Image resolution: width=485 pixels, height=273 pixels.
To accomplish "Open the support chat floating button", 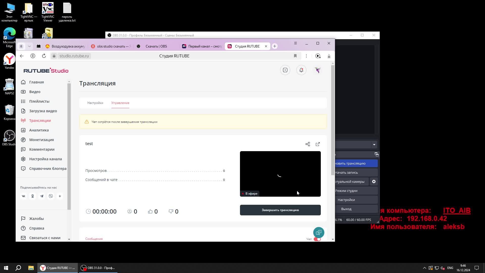I will coord(319,232).
